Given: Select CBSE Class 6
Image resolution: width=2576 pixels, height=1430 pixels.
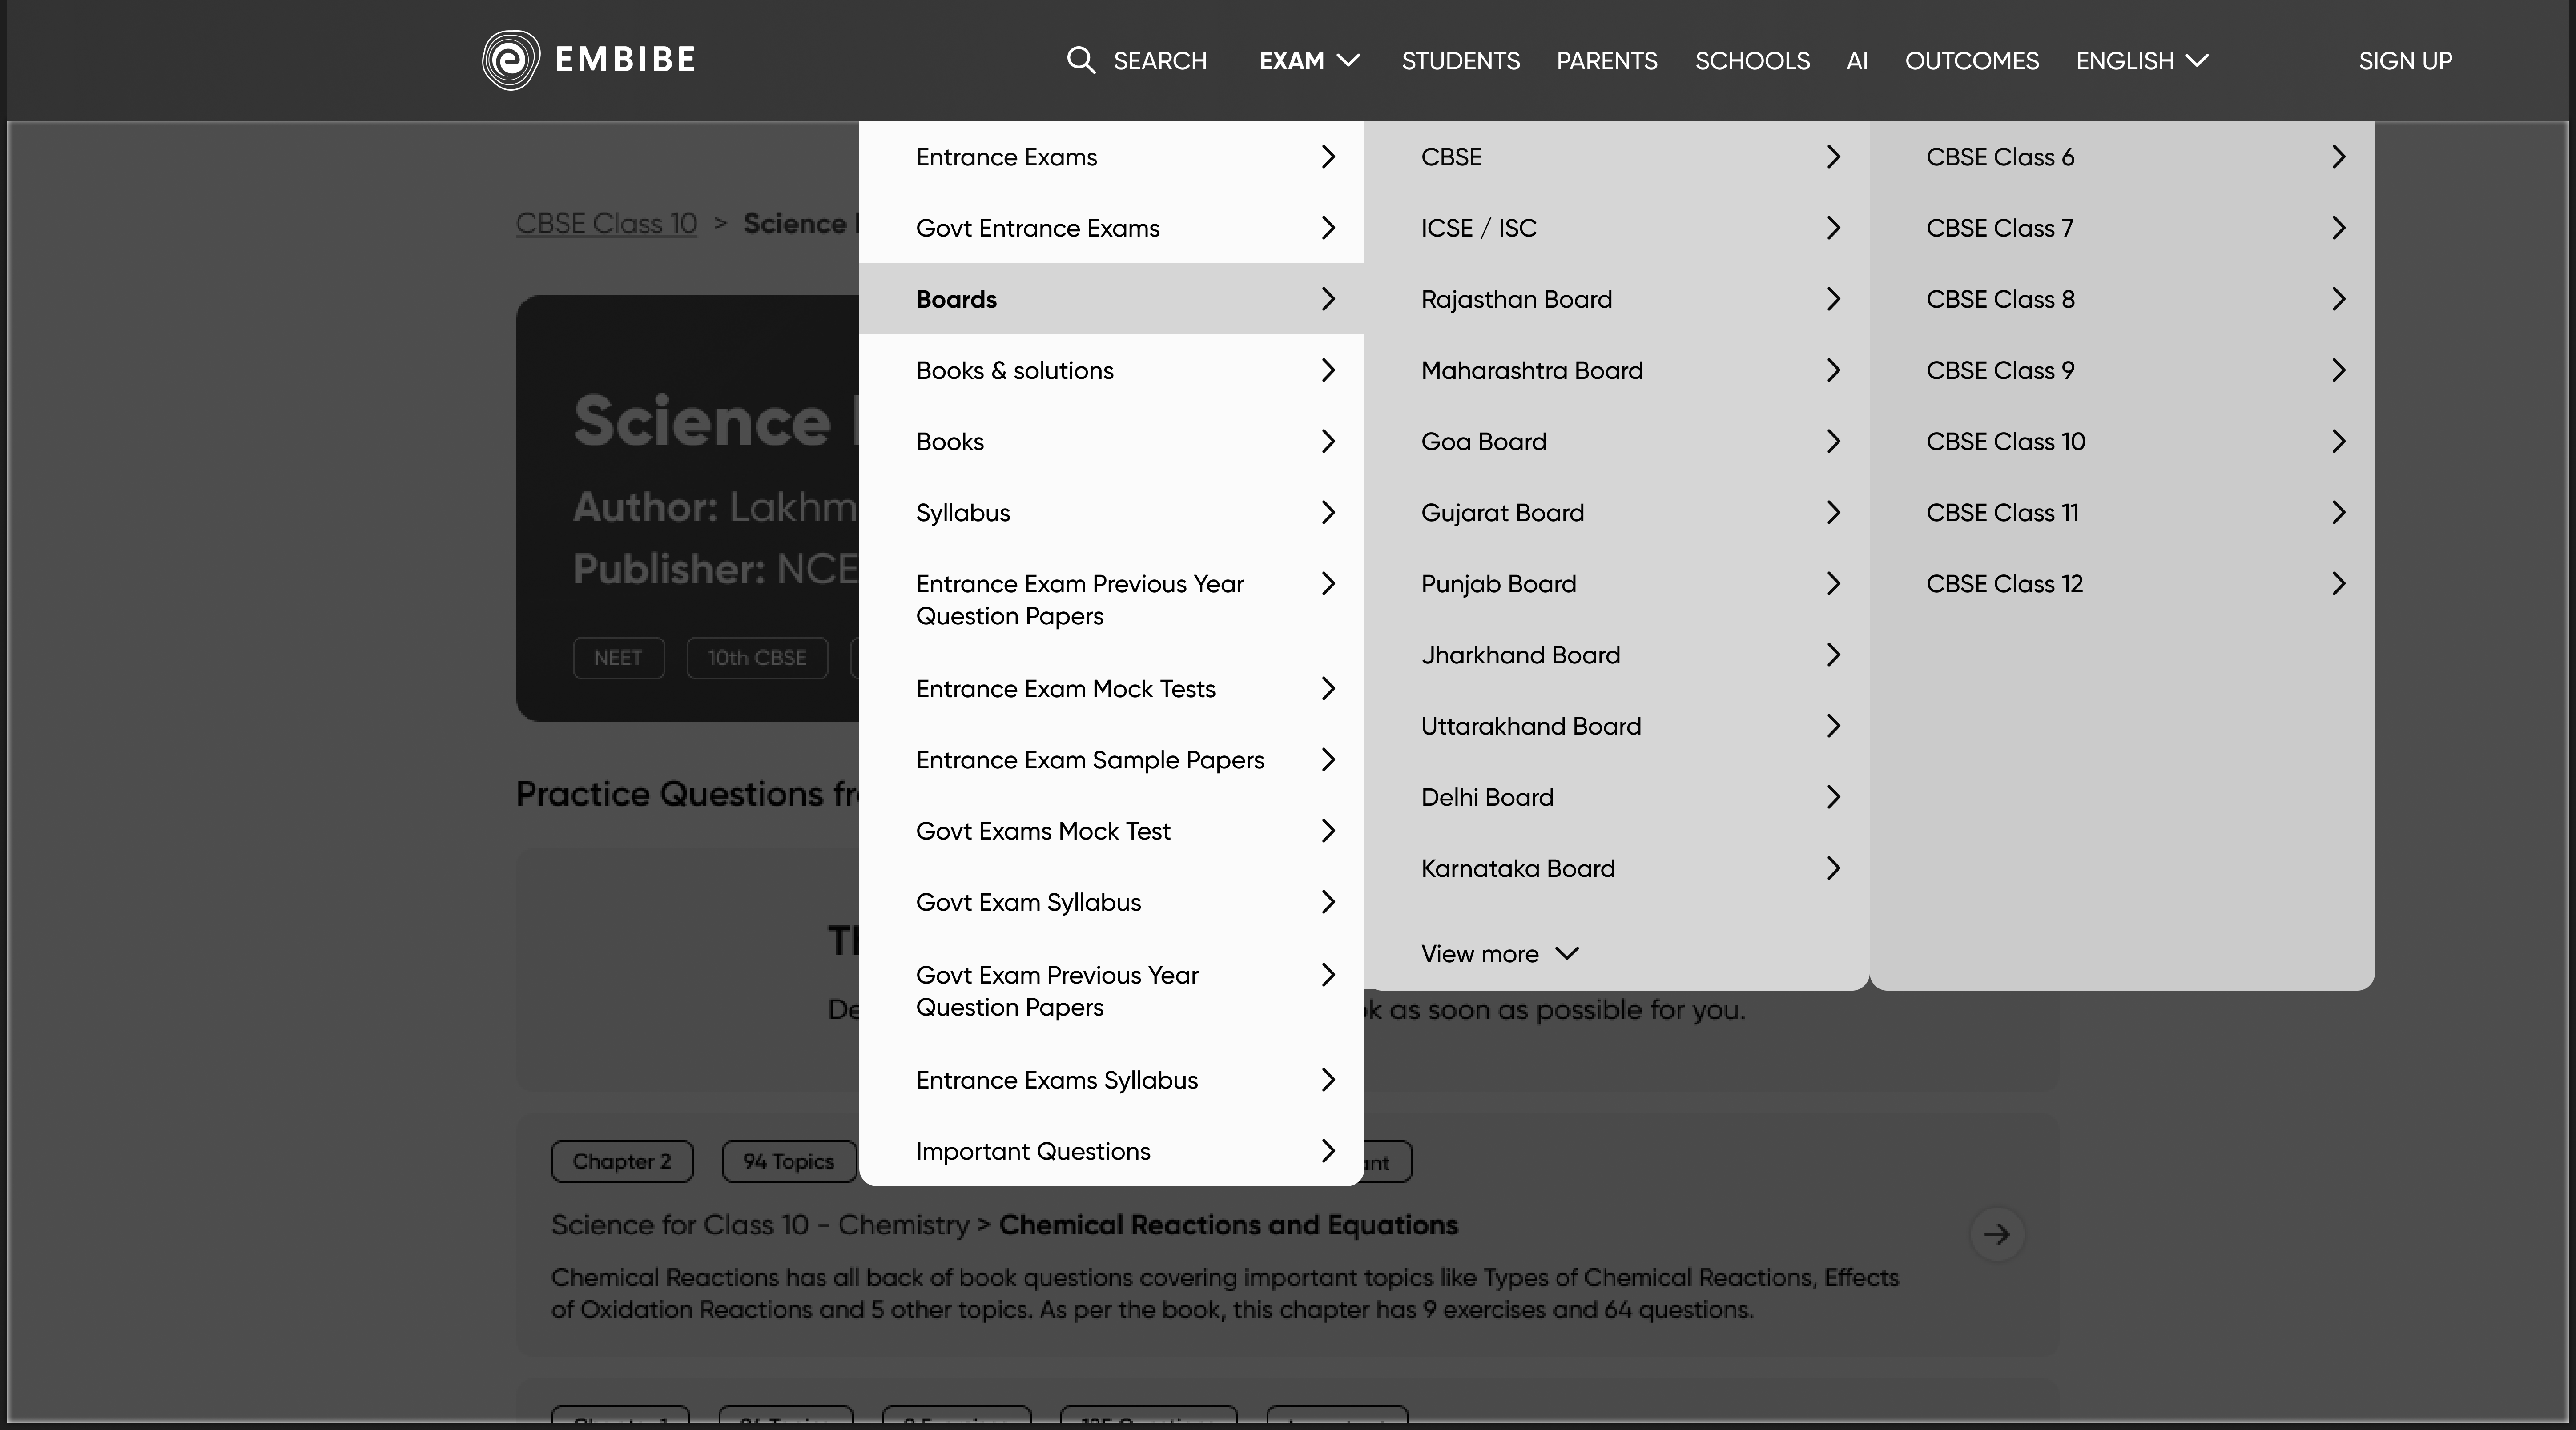Looking at the screenshot, I should tap(2122, 157).
